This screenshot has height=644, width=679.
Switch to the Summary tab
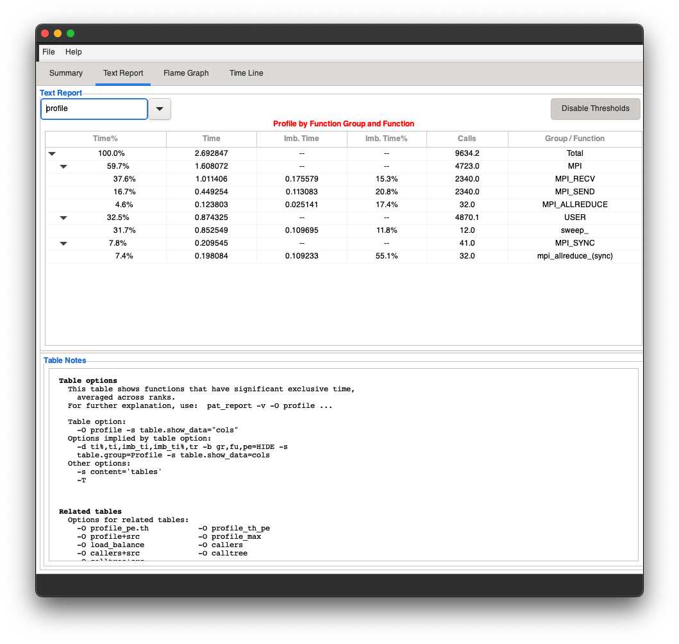pos(65,73)
